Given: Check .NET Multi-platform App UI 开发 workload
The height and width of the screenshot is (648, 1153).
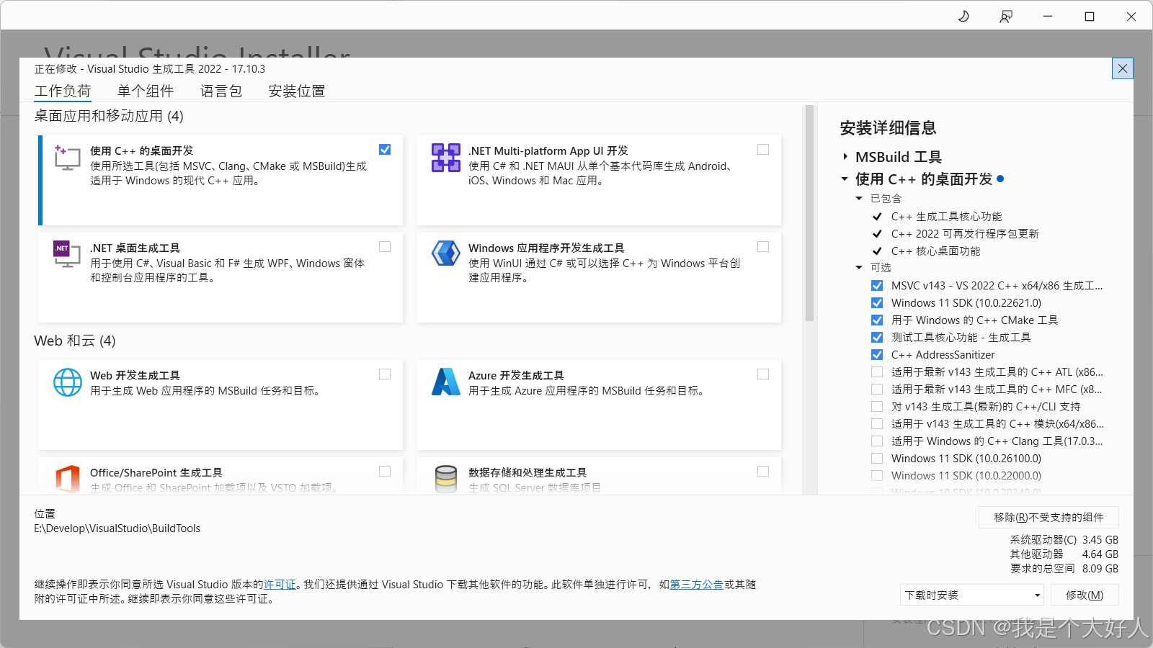Looking at the screenshot, I should (763, 150).
